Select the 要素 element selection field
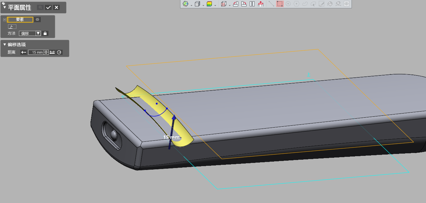This screenshot has height=203, width=426. (20, 20)
